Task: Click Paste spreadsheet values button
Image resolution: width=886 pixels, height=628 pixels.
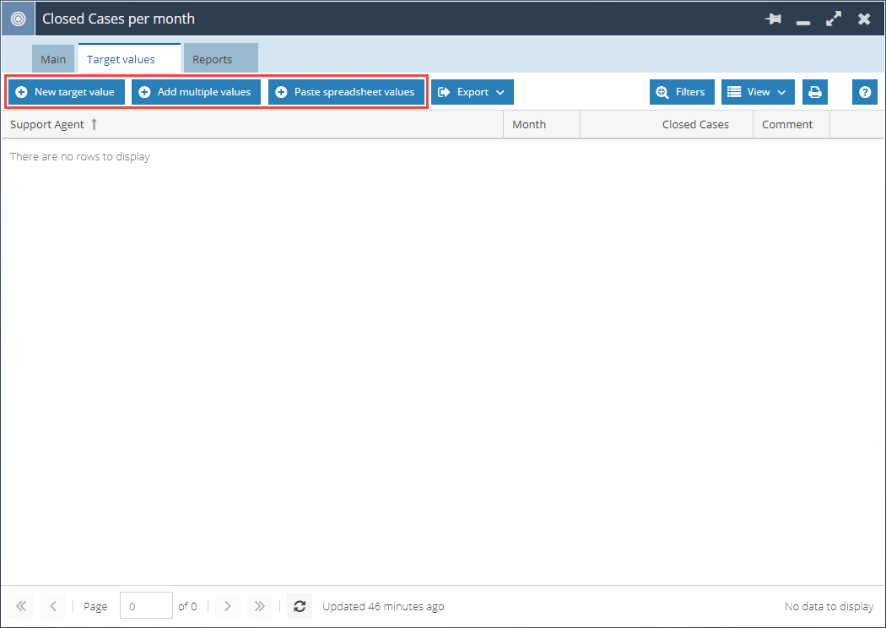Action: (x=346, y=92)
